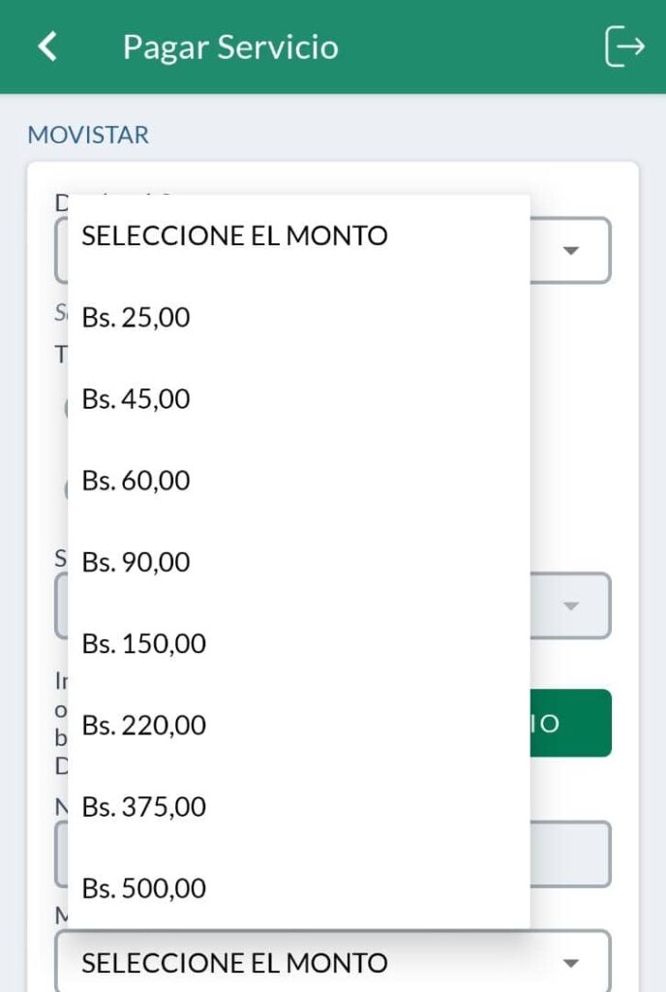666x992 pixels.
Task: Select the upper partially hidden radio button
Action: 65,408
